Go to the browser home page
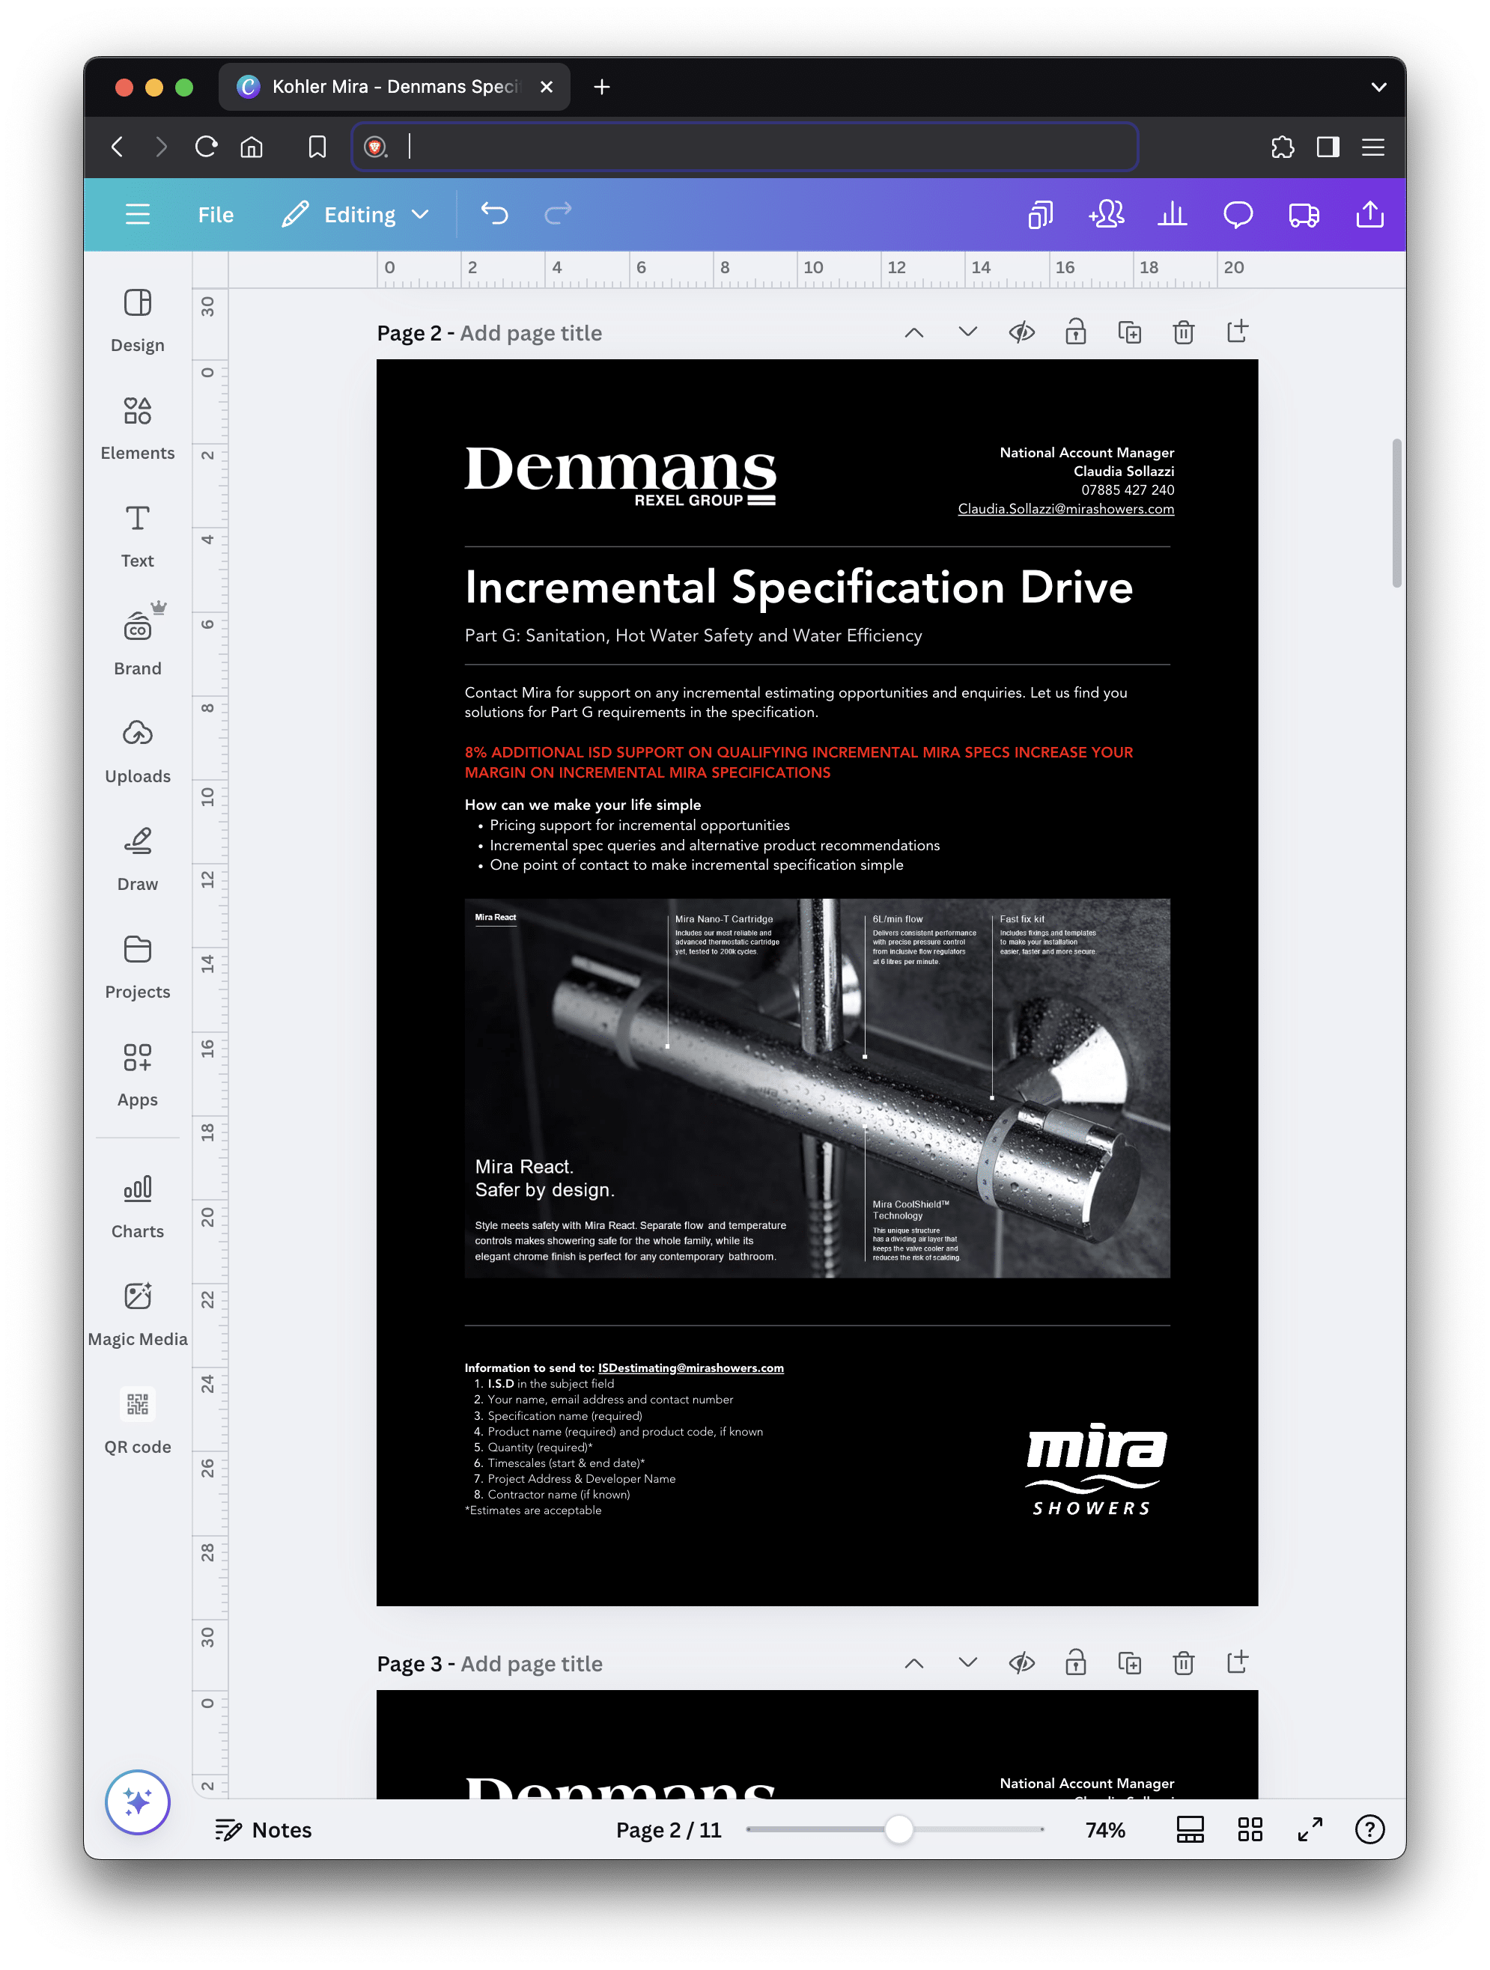1490x1970 pixels. point(252,147)
